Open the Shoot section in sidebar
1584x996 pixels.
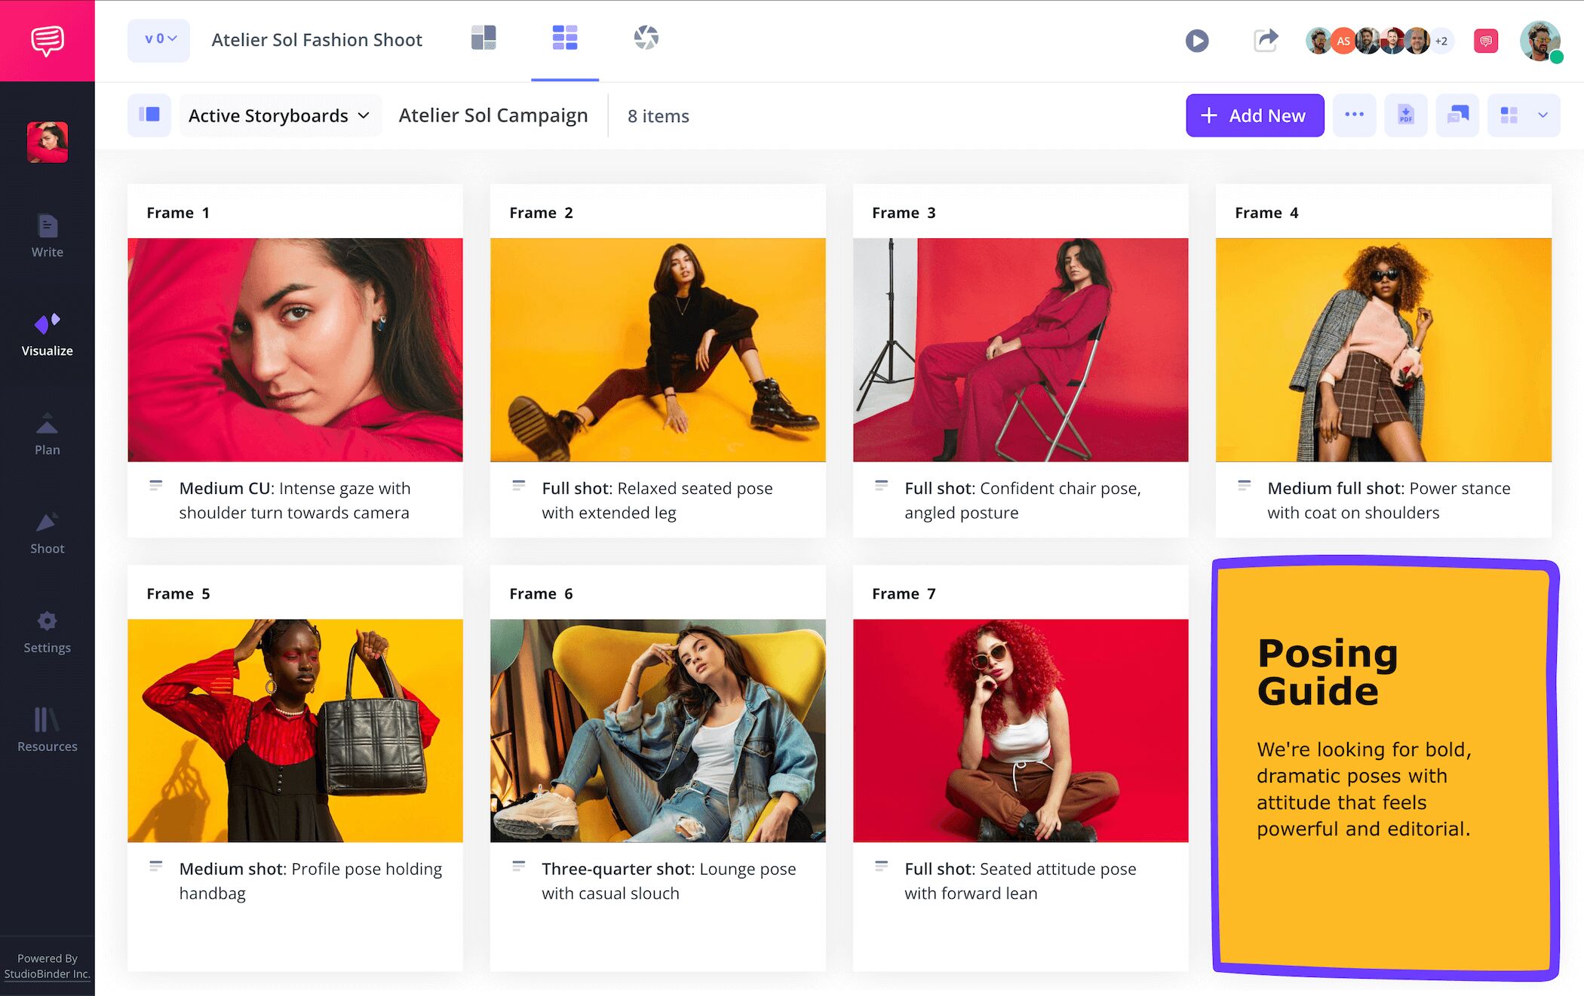tap(47, 532)
